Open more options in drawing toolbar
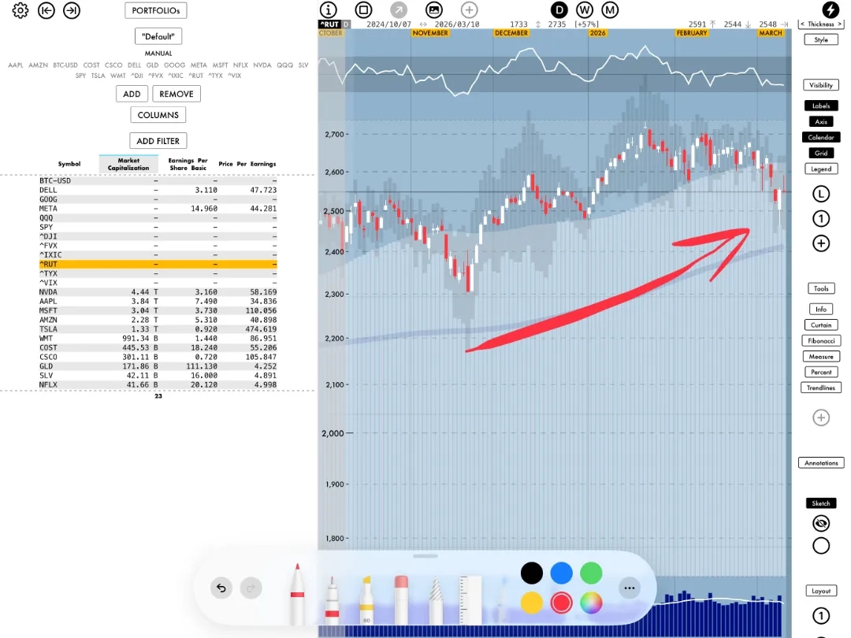The height and width of the screenshot is (638, 851). (x=629, y=588)
